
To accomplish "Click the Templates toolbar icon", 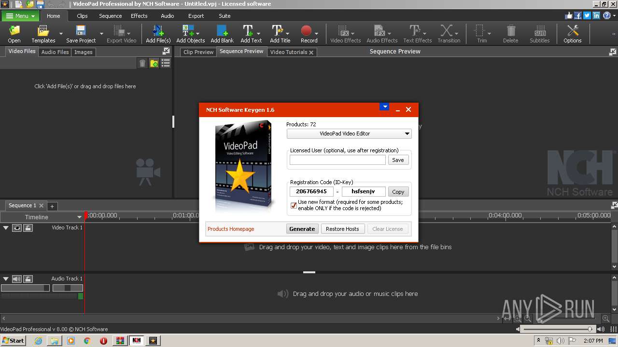I will point(43,34).
